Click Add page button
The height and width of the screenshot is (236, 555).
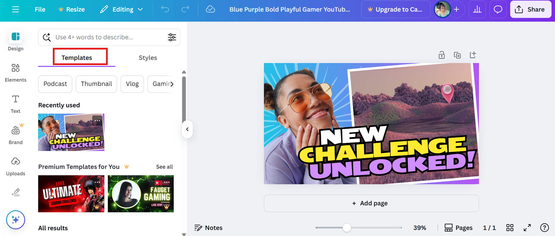click(x=371, y=203)
